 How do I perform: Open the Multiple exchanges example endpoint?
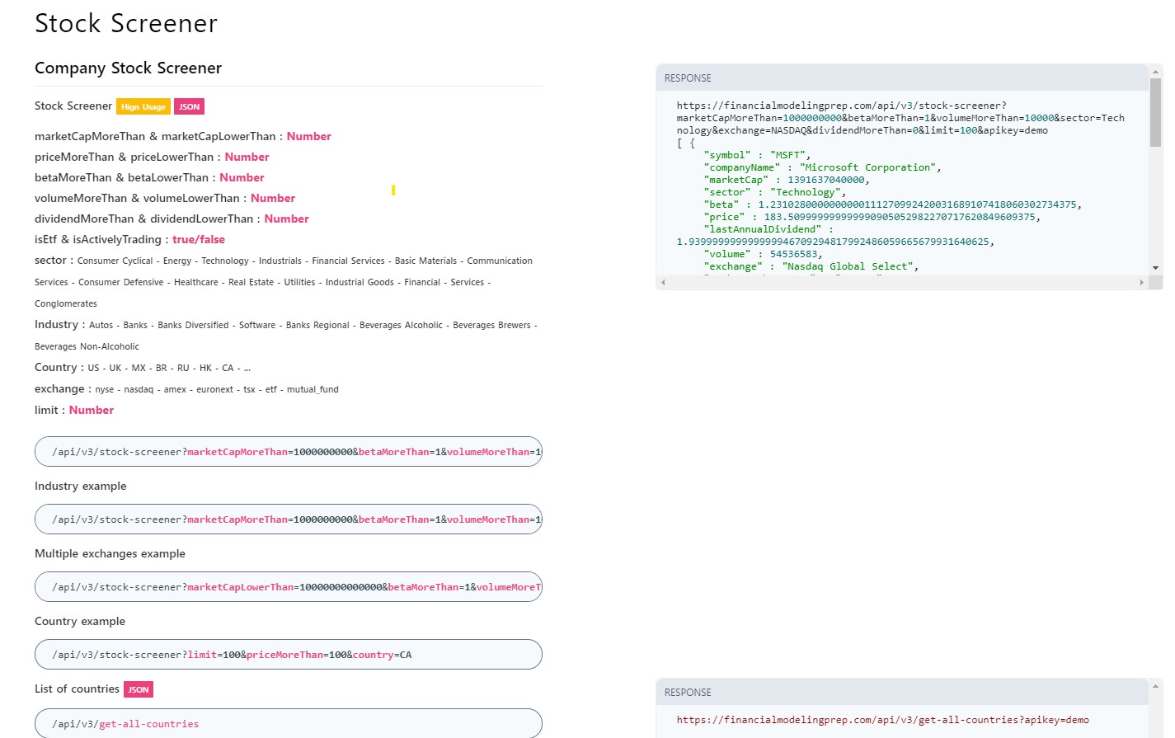click(288, 587)
